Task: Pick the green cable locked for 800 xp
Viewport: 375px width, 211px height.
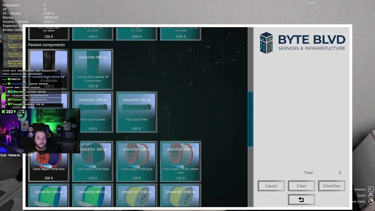Action: click(93, 195)
